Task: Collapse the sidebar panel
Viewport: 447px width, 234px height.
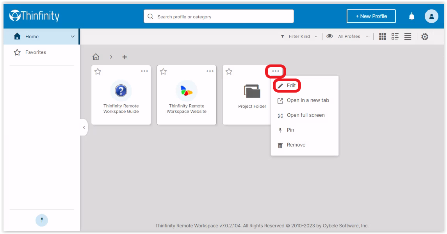Action: pos(84,127)
